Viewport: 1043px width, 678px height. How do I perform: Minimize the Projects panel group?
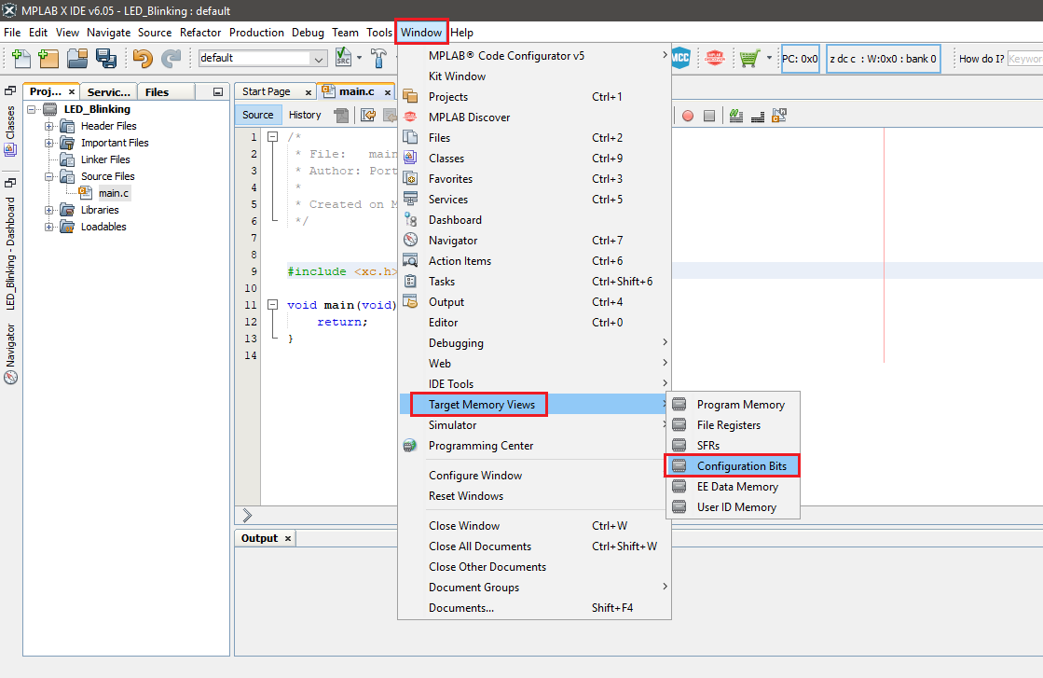pyautogui.click(x=217, y=91)
